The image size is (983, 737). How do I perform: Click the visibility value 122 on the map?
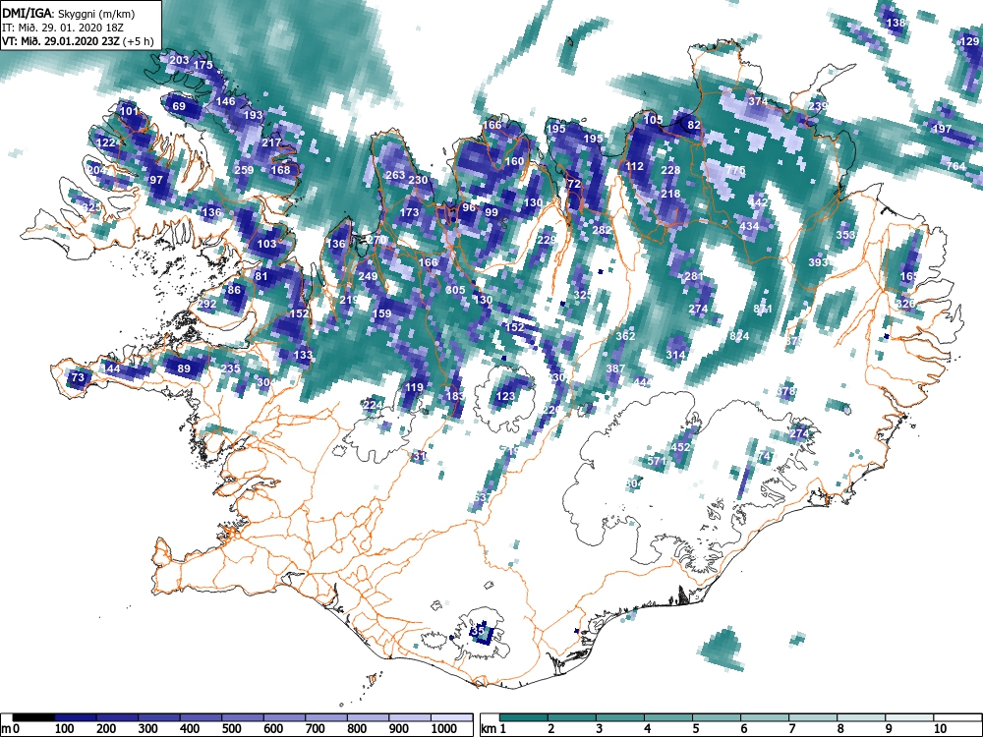tap(106, 142)
